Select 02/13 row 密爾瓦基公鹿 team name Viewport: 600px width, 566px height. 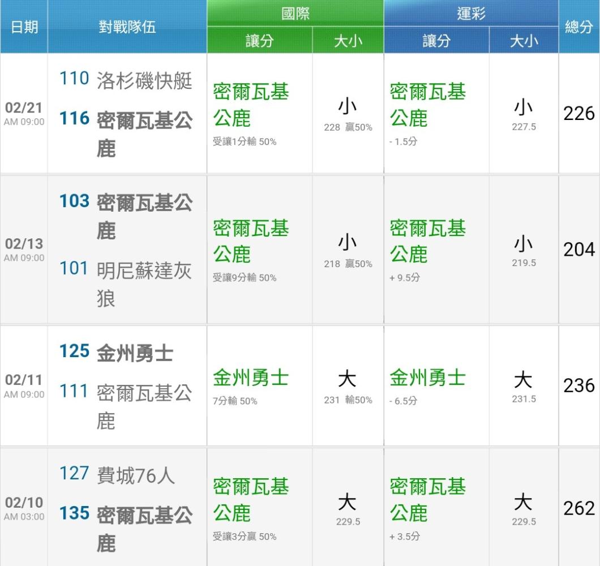point(144,217)
